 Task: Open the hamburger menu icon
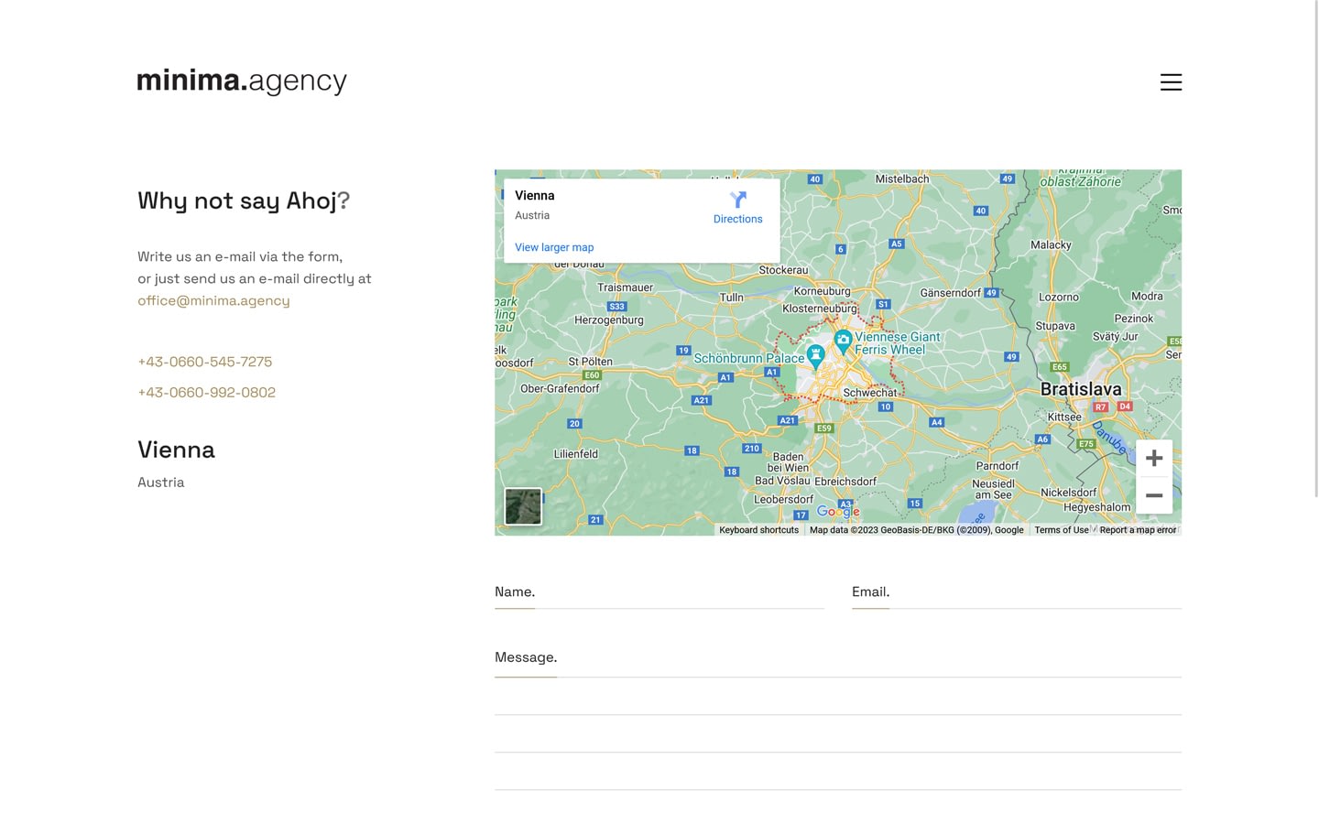point(1171,82)
